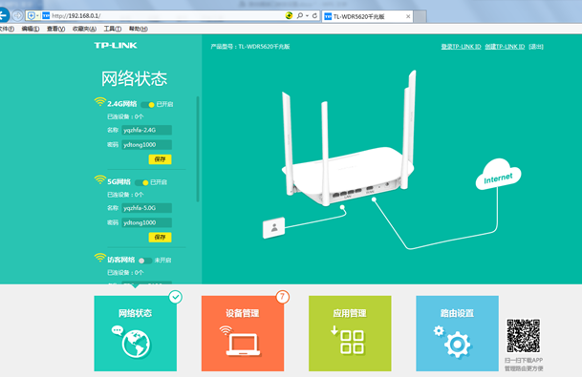Screen dimensions: 582x377
Task: Click the page refresh icon in address bar
Action: click(x=314, y=15)
